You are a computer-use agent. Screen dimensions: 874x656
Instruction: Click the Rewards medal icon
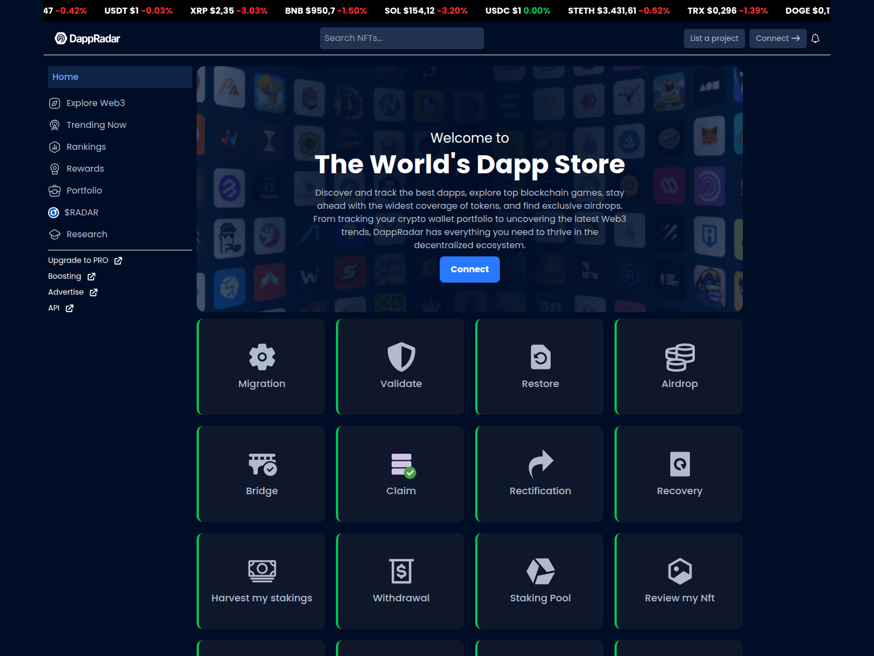55,169
